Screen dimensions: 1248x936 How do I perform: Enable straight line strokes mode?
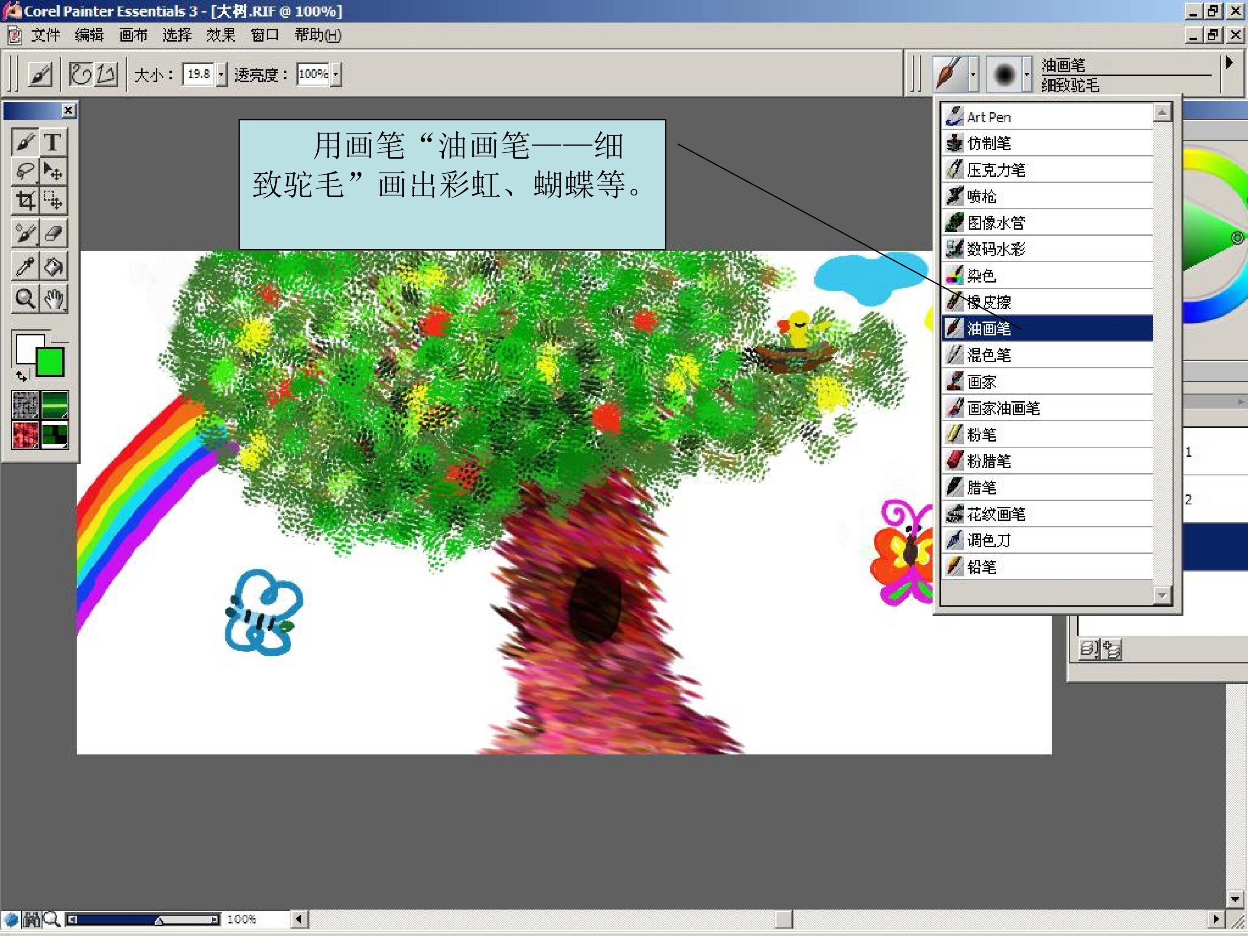coord(106,74)
